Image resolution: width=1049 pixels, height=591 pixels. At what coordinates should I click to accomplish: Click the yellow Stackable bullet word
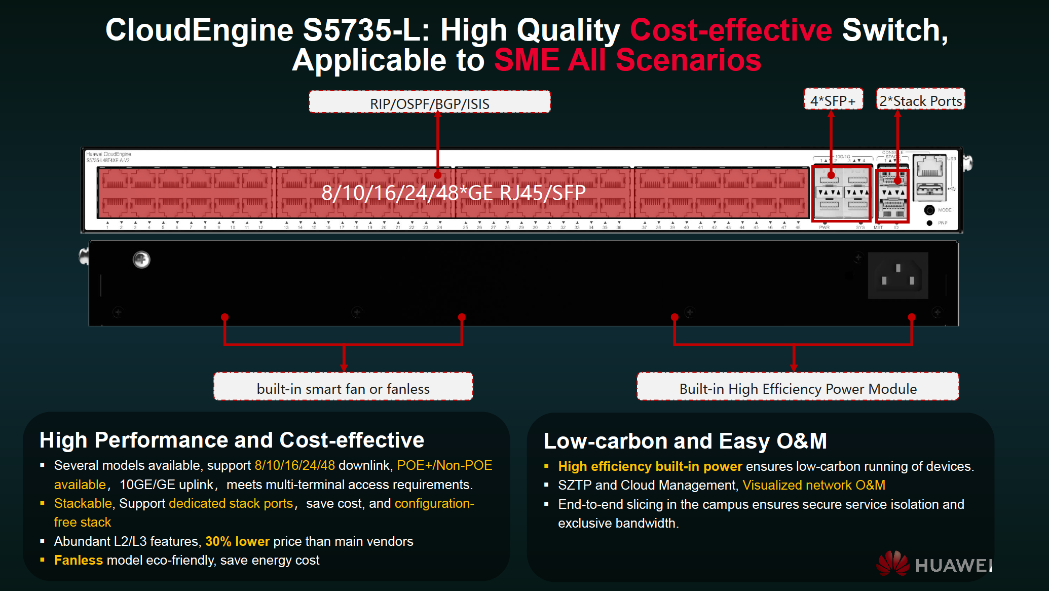[x=83, y=503]
